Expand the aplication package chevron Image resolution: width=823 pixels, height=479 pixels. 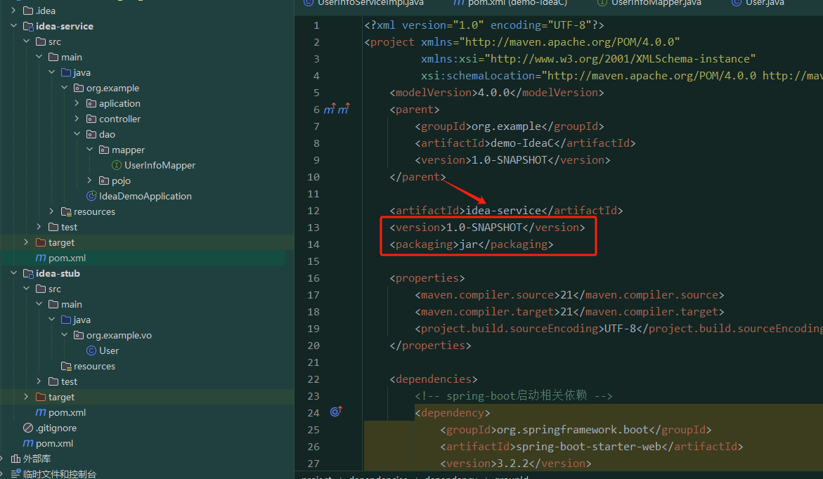(x=77, y=103)
